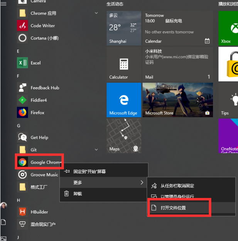Image resolution: width=238 pixels, height=241 pixels.
Task: Open the Tips tile
Action: 228,100
